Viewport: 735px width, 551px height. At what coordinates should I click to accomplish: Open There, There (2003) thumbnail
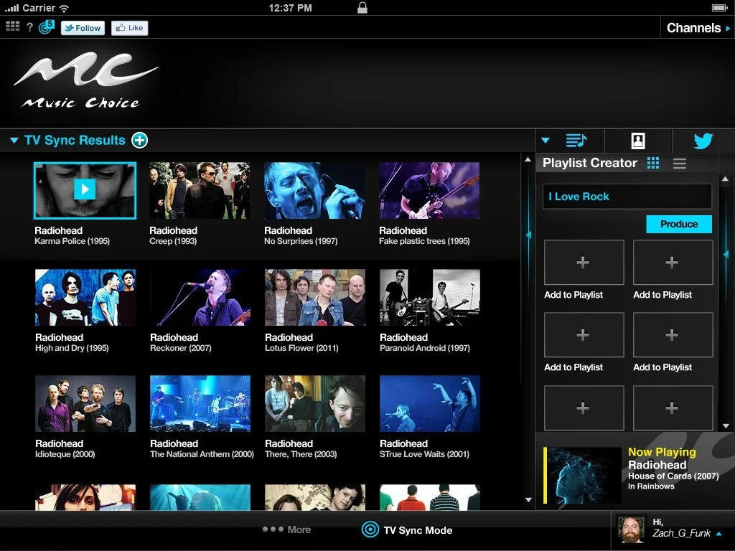pyautogui.click(x=315, y=403)
